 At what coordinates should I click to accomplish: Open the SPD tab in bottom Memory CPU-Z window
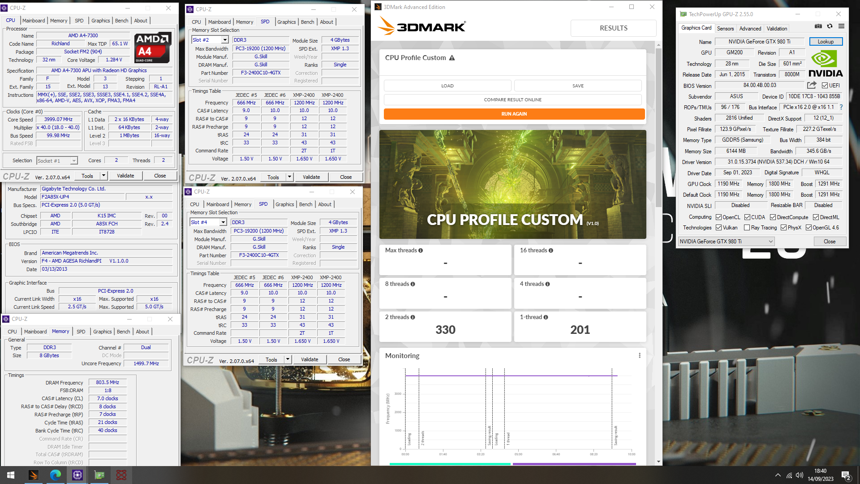[81, 332]
